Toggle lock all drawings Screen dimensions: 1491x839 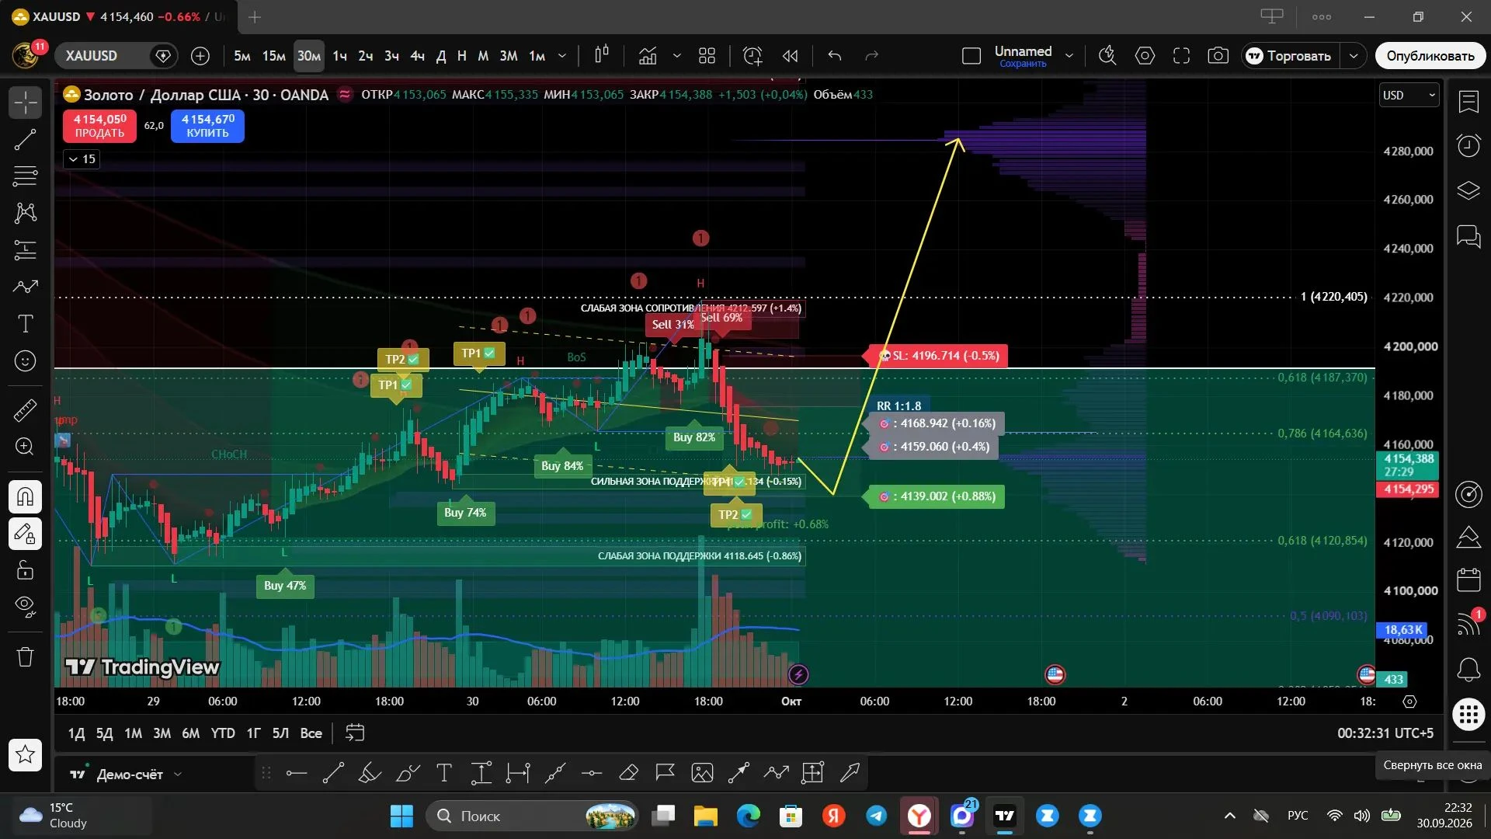click(25, 570)
